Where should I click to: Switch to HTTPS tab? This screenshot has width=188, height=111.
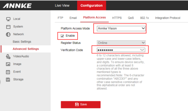(x=117, y=18)
